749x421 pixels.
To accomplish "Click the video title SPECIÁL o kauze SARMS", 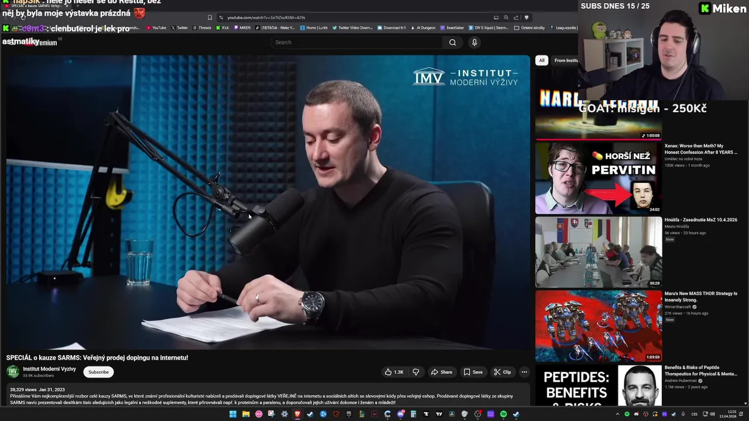I will pos(97,358).
